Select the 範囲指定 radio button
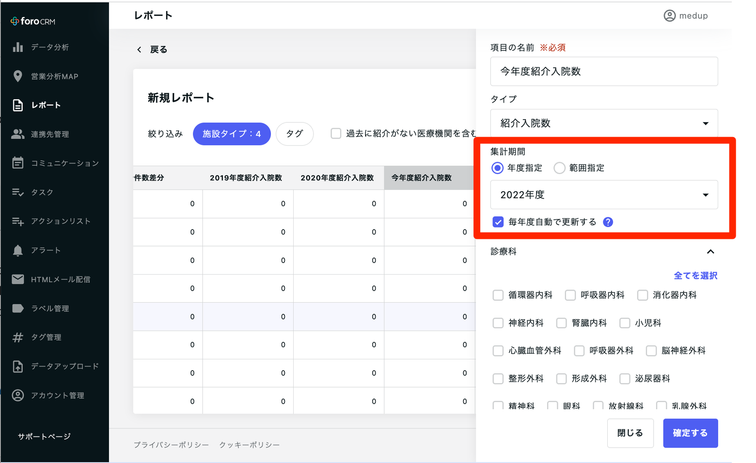Image resolution: width=756 pixels, height=463 pixels. pyautogui.click(x=559, y=168)
